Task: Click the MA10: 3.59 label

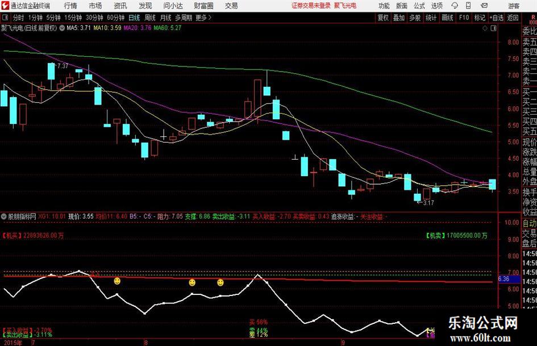Action: pos(107,28)
